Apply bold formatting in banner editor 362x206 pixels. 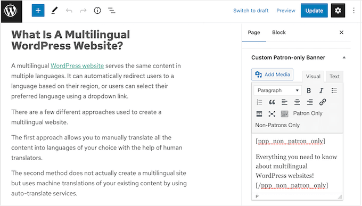pyautogui.click(x=309, y=90)
